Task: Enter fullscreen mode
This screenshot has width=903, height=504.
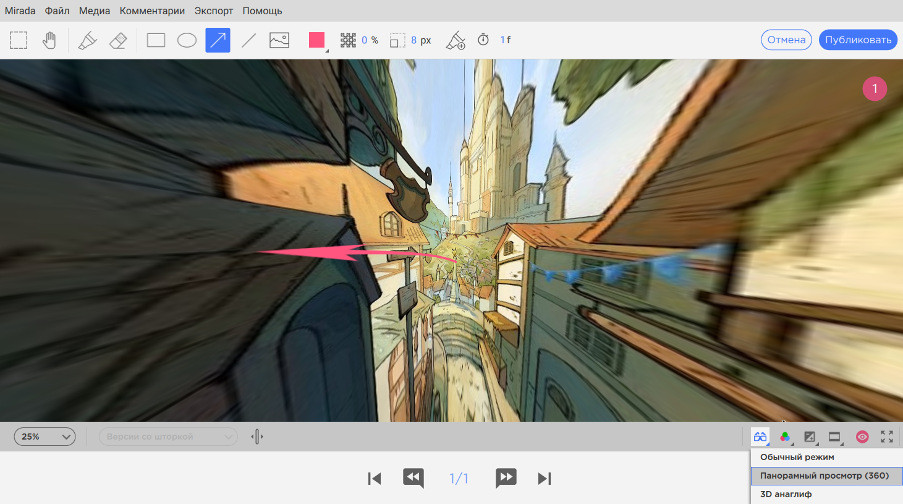Action: [x=887, y=437]
